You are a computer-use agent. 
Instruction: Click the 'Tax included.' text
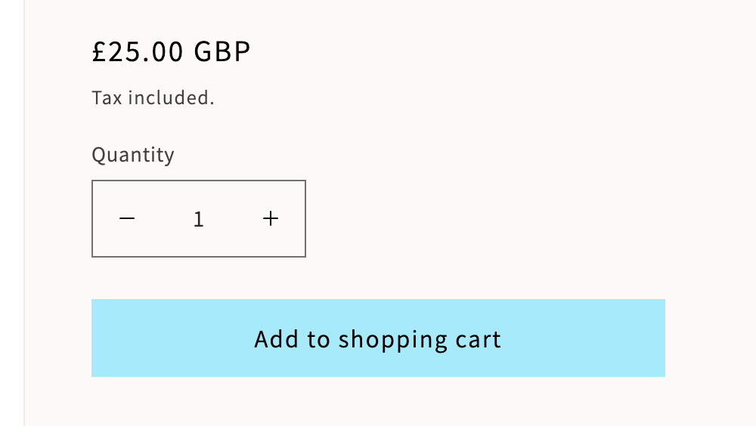coord(153,97)
